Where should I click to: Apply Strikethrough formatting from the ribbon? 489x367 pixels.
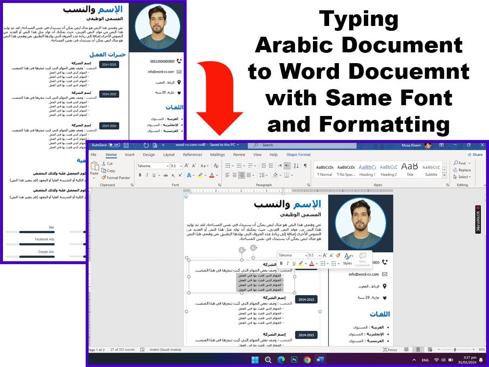pyautogui.click(x=165, y=175)
